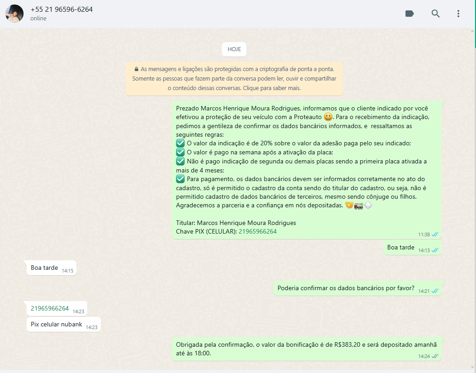Select the "Pix celular nubank" message
Viewport: 476px width, 373px height.
(x=57, y=325)
